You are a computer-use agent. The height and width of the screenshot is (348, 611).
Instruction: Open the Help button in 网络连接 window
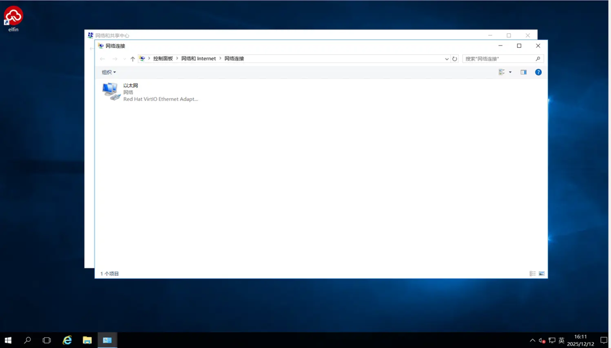coord(538,72)
